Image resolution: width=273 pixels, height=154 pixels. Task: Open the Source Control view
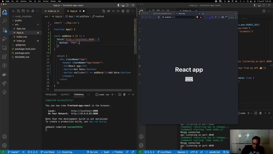click(4, 30)
